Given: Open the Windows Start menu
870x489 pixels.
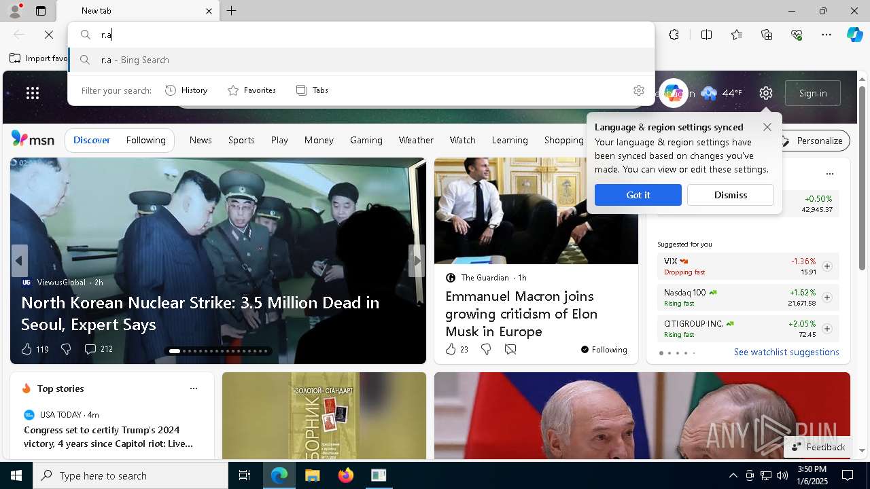Looking at the screenshot, I should [16, 475].
